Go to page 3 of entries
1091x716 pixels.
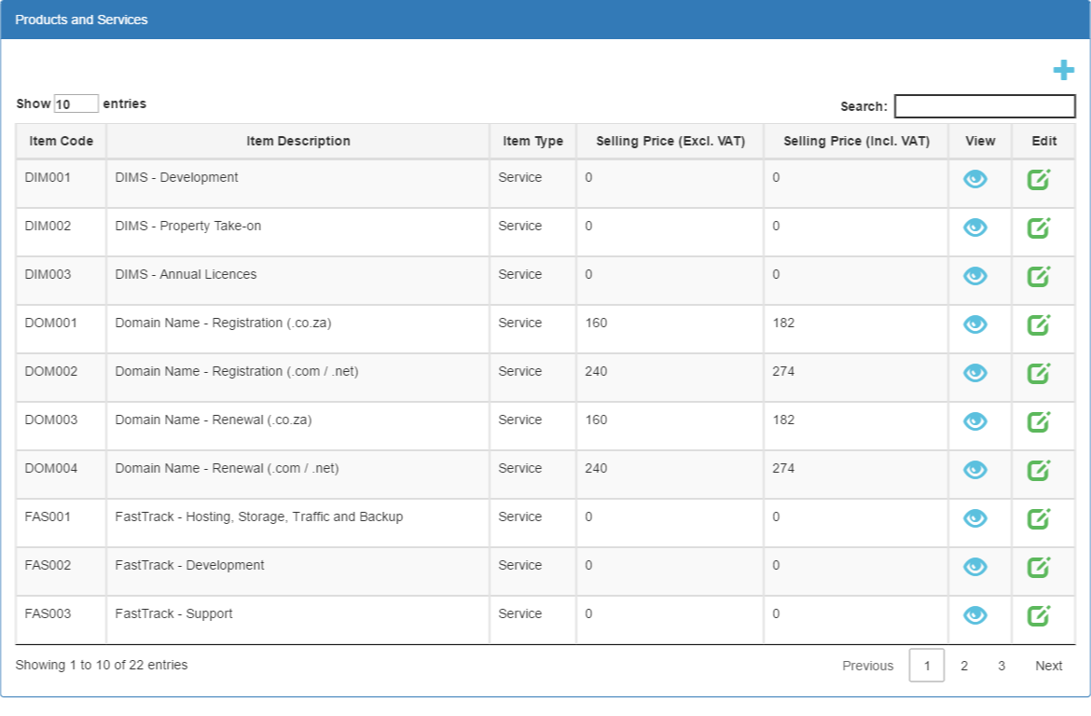tap(1001, 666)
